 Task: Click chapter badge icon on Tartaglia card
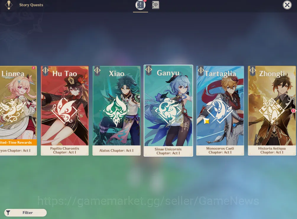pyautogui.click(x=201, y=71)
